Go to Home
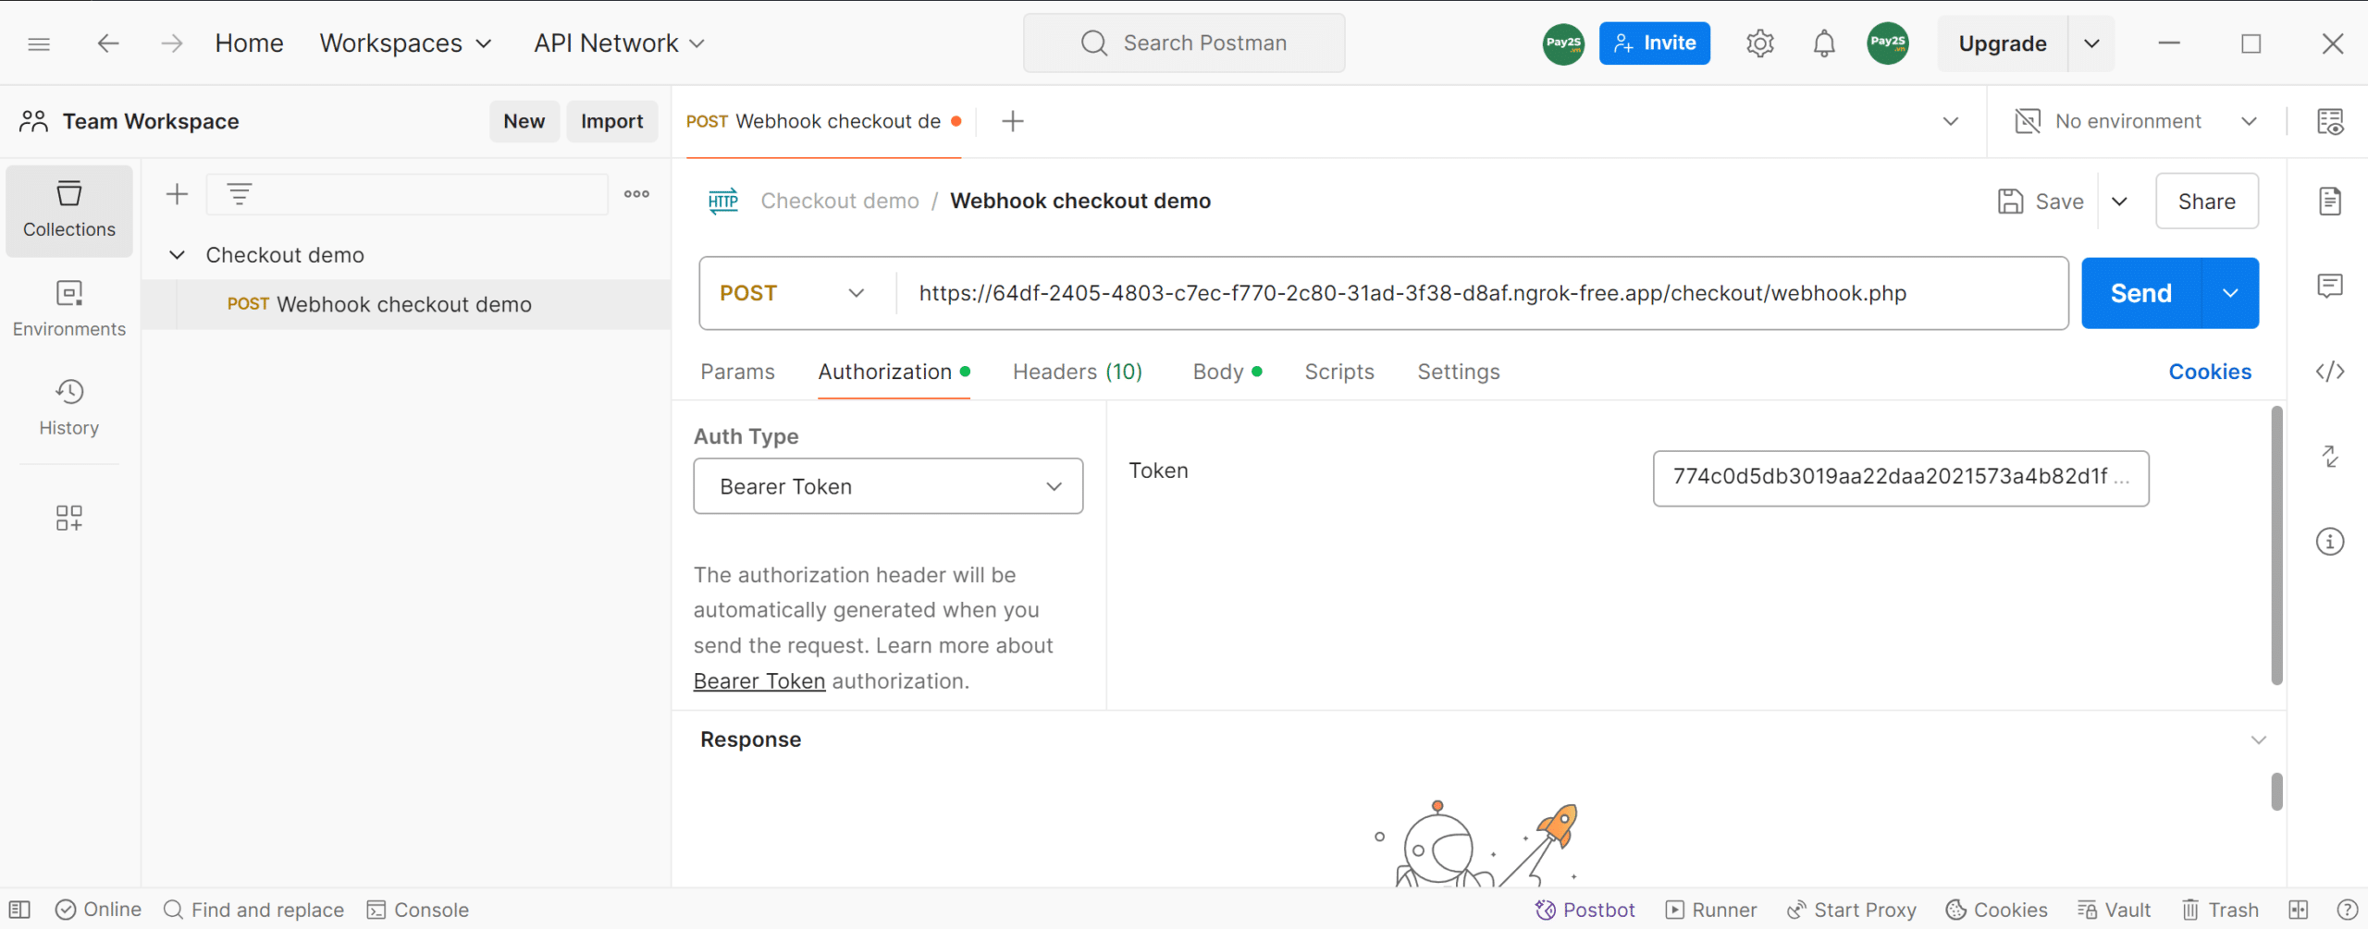 (x=249, y=43)
